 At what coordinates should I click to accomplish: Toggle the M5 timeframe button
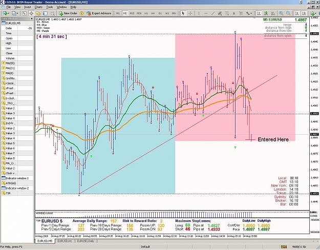[x=125, y=13]
